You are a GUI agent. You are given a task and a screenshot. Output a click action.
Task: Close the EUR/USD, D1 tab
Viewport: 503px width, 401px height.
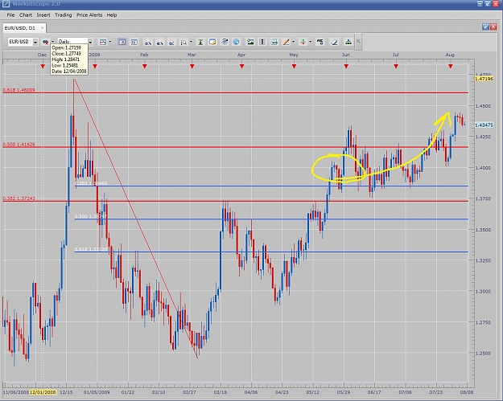coord(42,28)
